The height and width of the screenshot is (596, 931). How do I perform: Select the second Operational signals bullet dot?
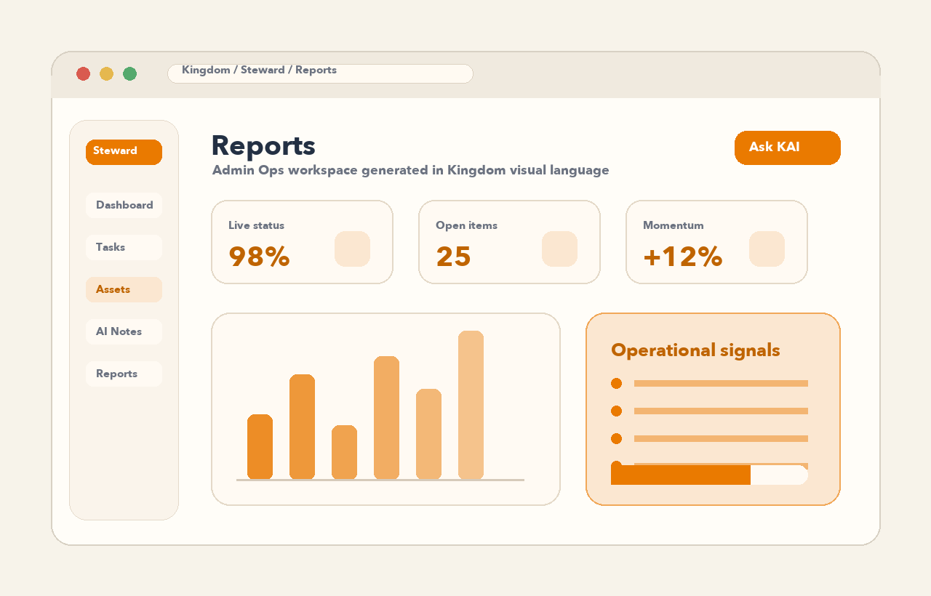pyautogui.click(x=616, y=411)
